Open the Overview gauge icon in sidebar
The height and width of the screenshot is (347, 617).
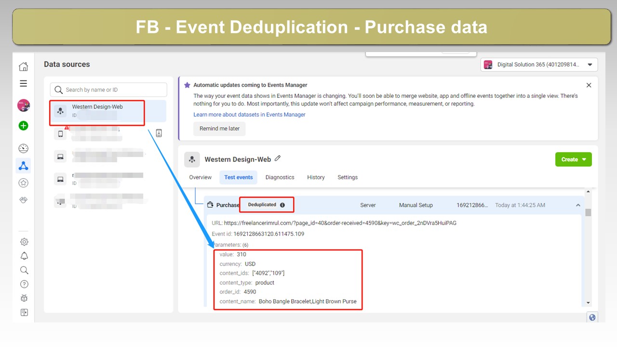23,148
